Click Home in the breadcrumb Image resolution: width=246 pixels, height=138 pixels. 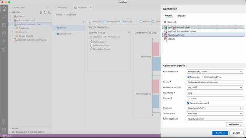(59, 15)
